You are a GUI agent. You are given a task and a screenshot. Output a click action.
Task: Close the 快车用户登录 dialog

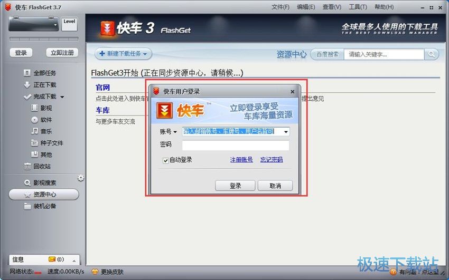pyautogui.click(x=292, y=92)
